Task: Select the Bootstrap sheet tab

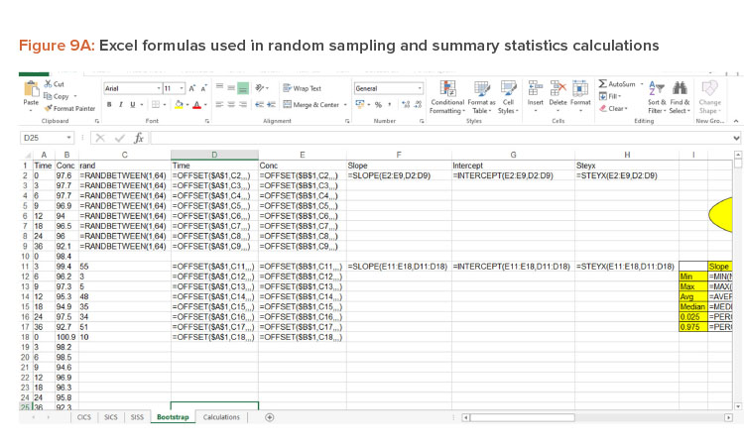Action: (x=173, y=417)
